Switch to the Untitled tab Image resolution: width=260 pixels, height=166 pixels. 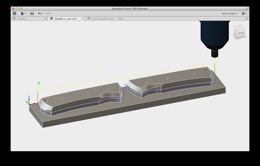pos(22,19)
